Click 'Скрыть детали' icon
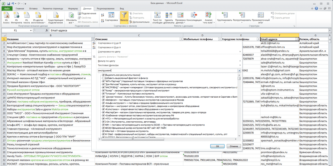The height and width of the screenshot is (166, 333). pyautogui.click(x=272, y=18)
